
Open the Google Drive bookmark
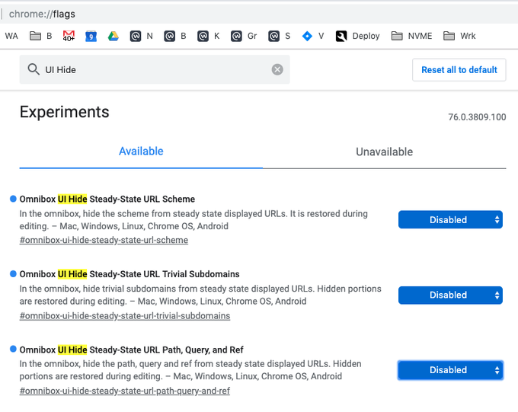coord(113,36)
